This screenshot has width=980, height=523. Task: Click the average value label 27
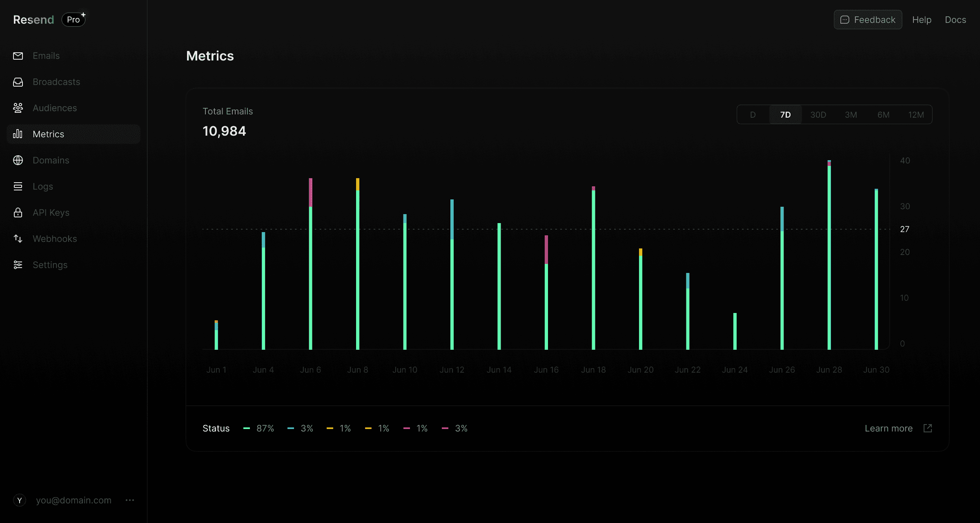click(904, 229)
